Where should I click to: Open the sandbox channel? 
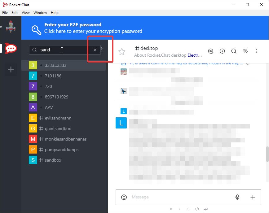click(x=64, y=160)
